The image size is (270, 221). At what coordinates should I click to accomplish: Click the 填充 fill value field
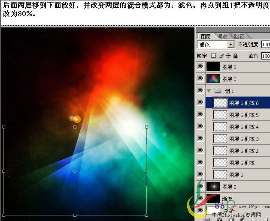[x=266, y=56]
